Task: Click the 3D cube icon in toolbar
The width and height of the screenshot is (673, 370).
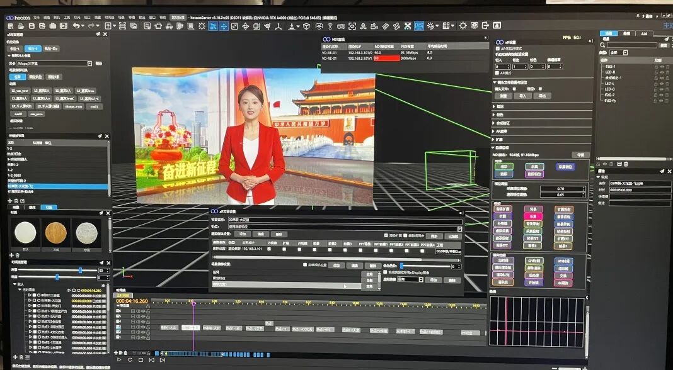Action: coord(307,26)
